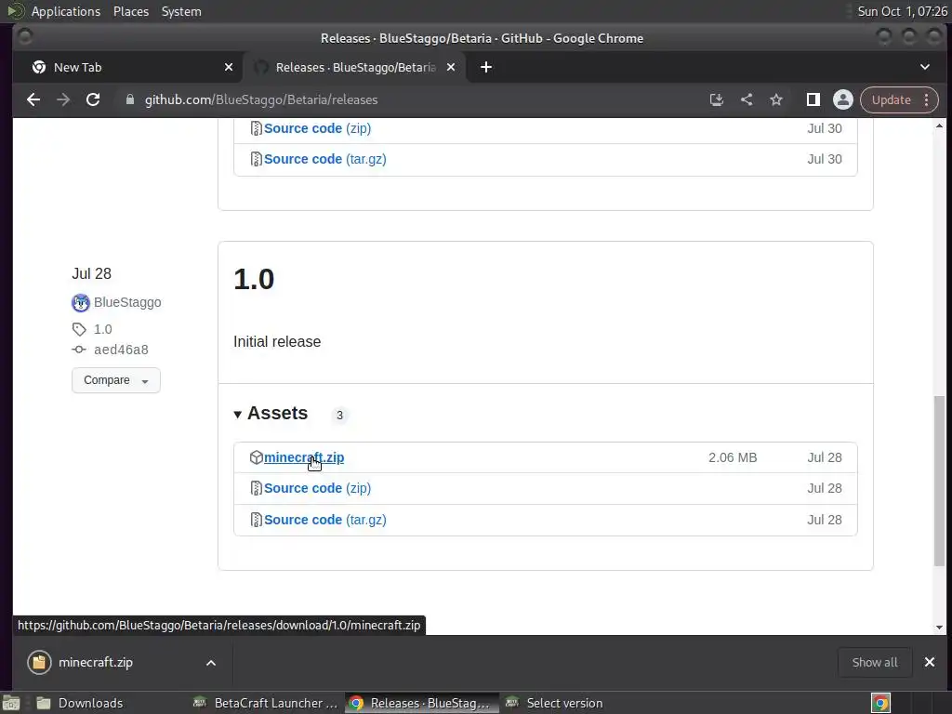Open the tab search chevron
Viewport: 952px width, 714px height.
point(925,67)
